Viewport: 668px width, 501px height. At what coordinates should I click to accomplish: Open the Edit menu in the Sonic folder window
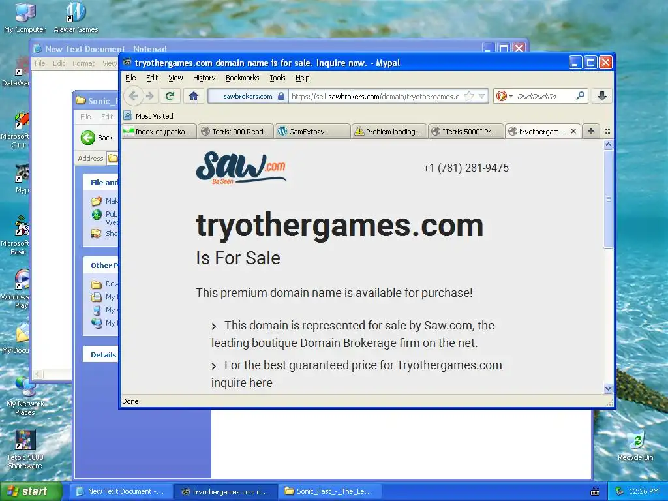click(107, 117)
